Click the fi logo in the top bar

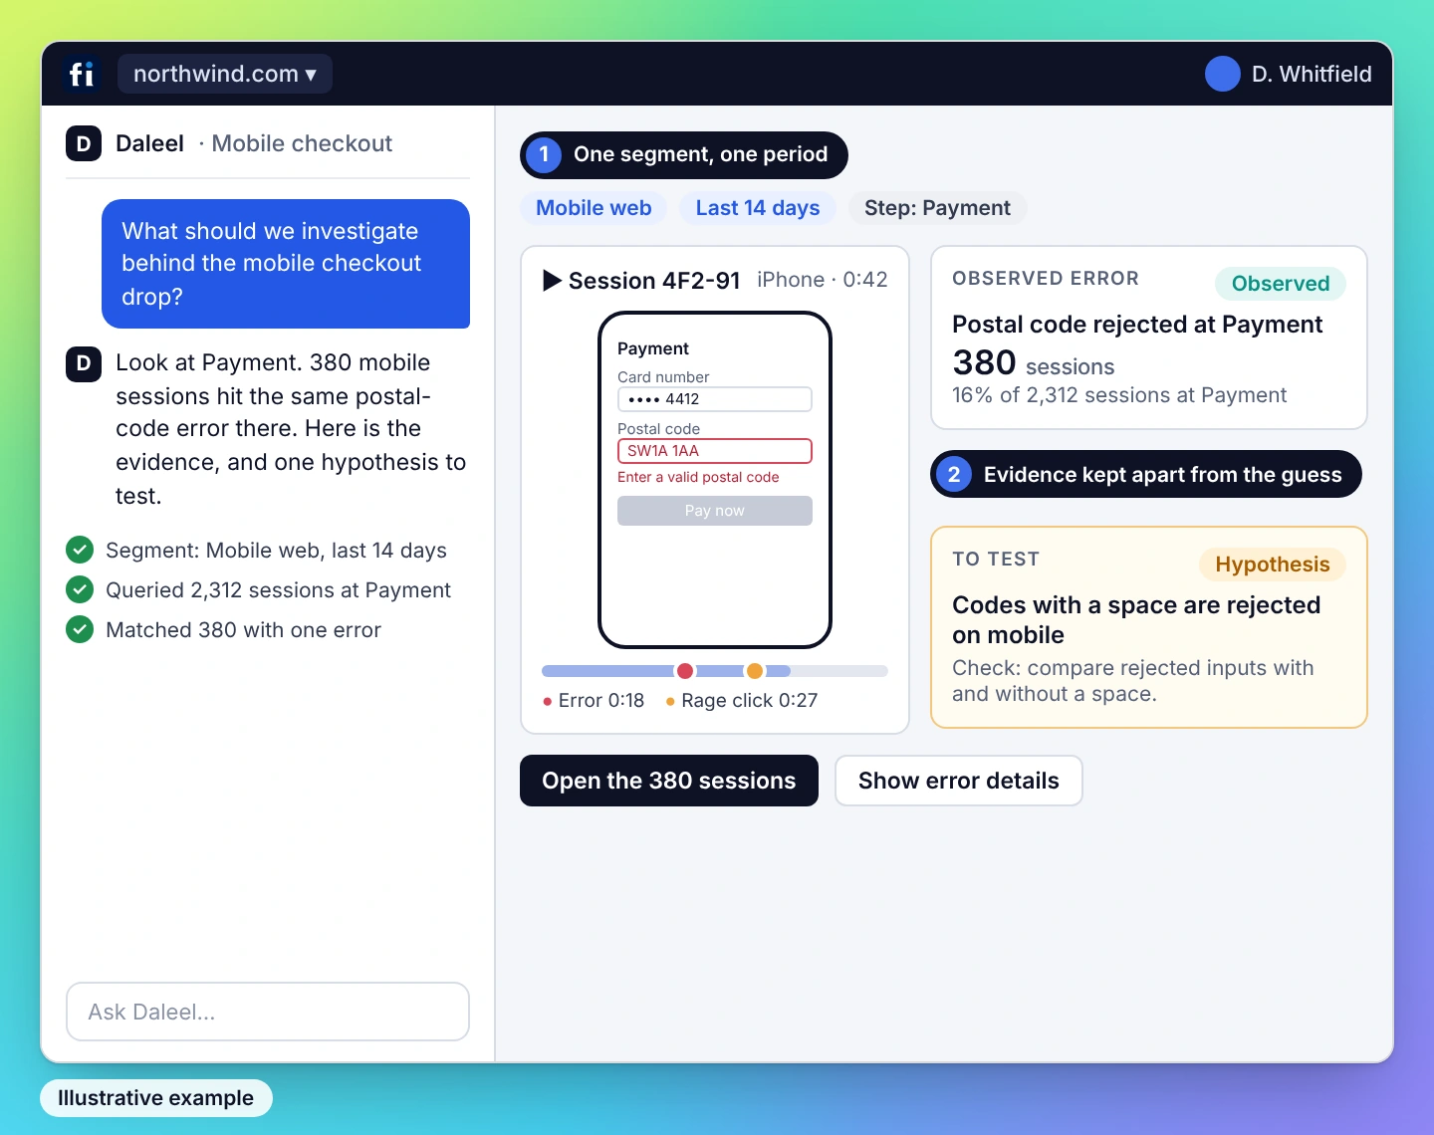pos(82,74)
